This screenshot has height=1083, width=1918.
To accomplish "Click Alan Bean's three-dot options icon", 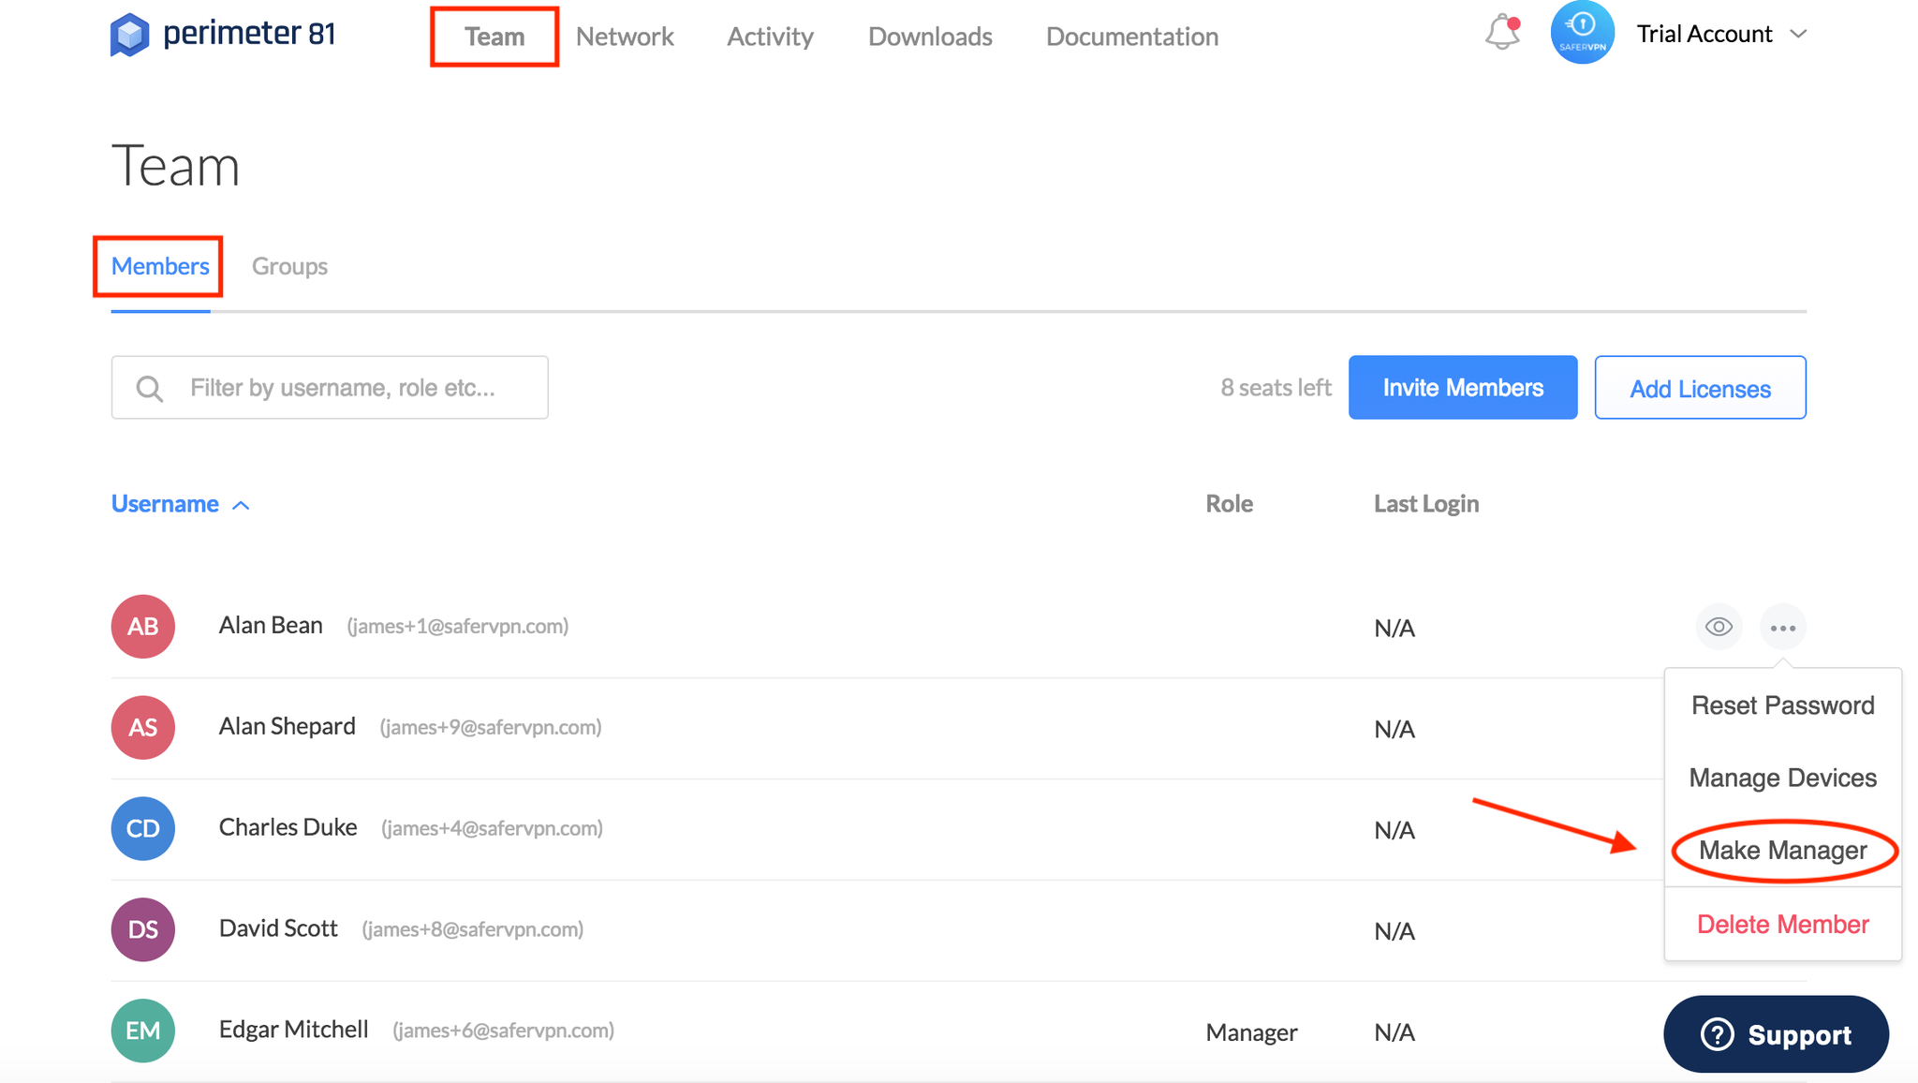I will tap(1782, 628).
